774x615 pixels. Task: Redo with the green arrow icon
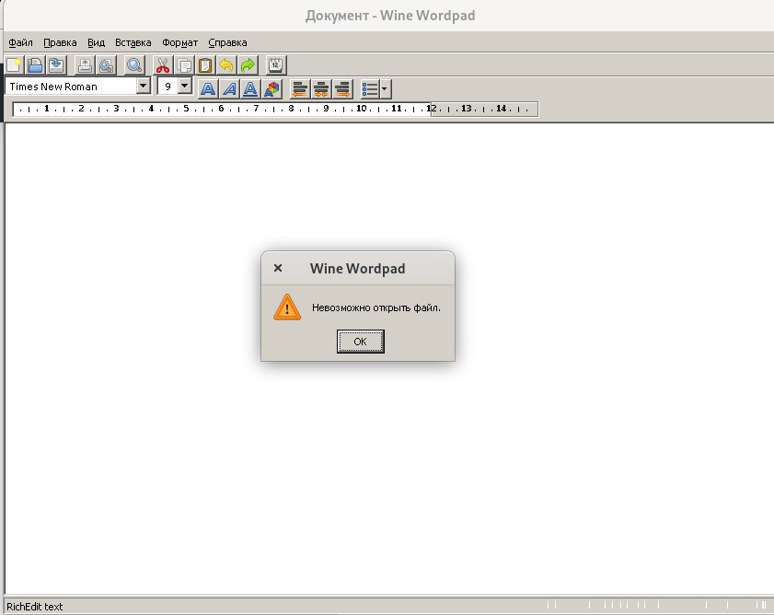(x=248, y=64)
